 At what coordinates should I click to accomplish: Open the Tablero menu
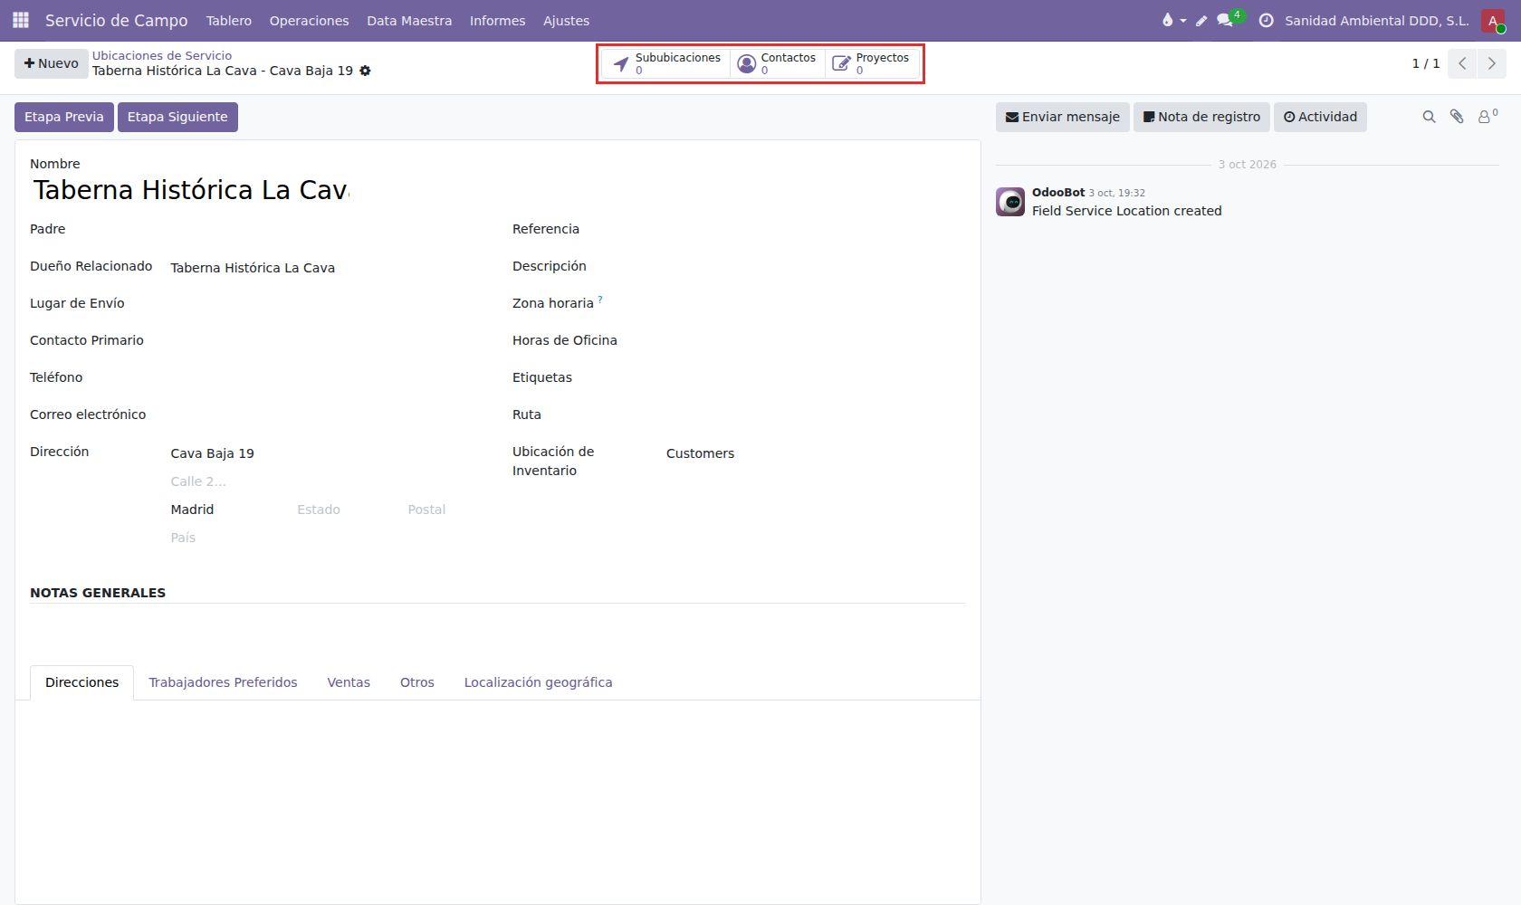[x=229, y=21]
